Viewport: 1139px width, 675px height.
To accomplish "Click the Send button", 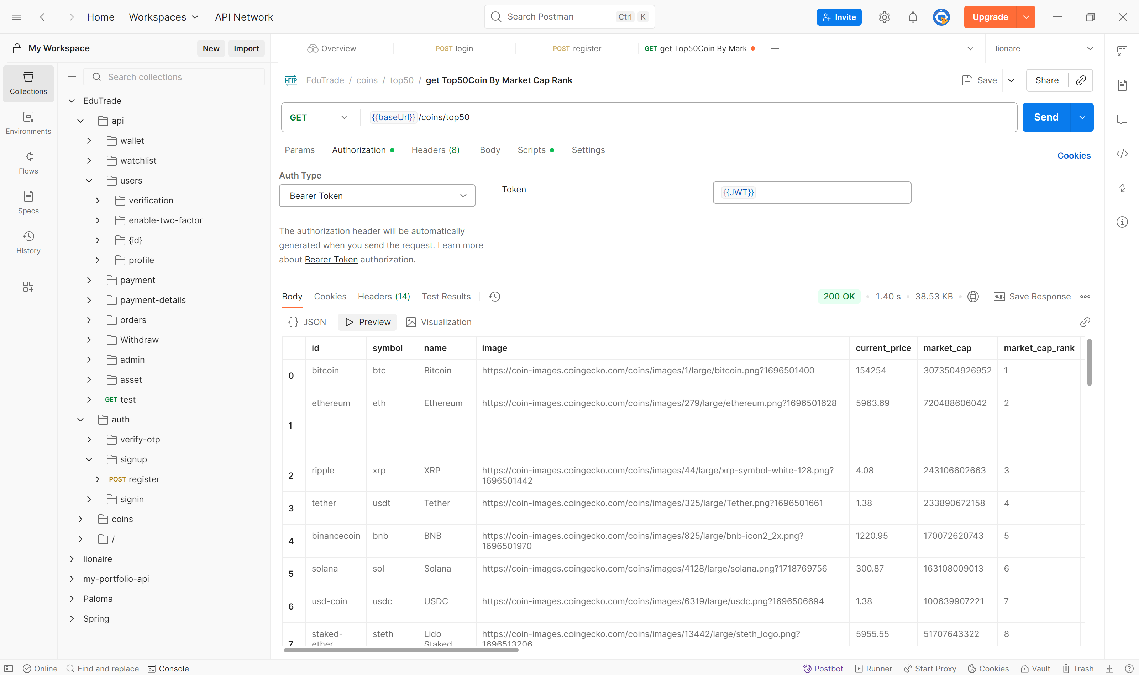I will [1046, 117].
